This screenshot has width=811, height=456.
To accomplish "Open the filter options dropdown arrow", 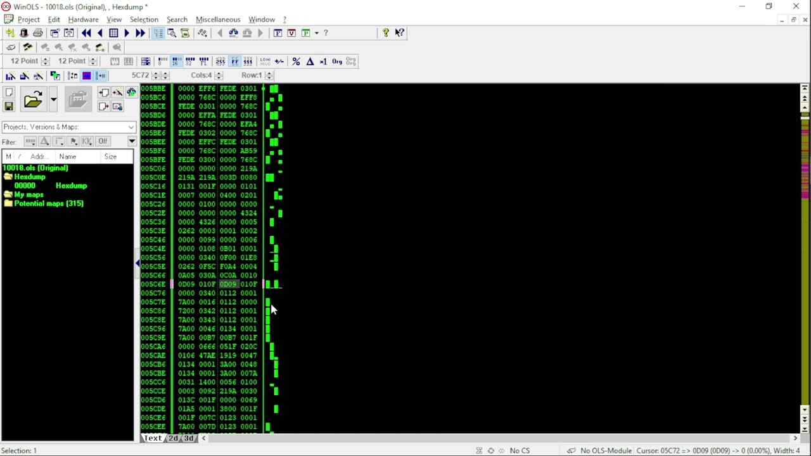I will pyautogui.click(x=132, y=141).
